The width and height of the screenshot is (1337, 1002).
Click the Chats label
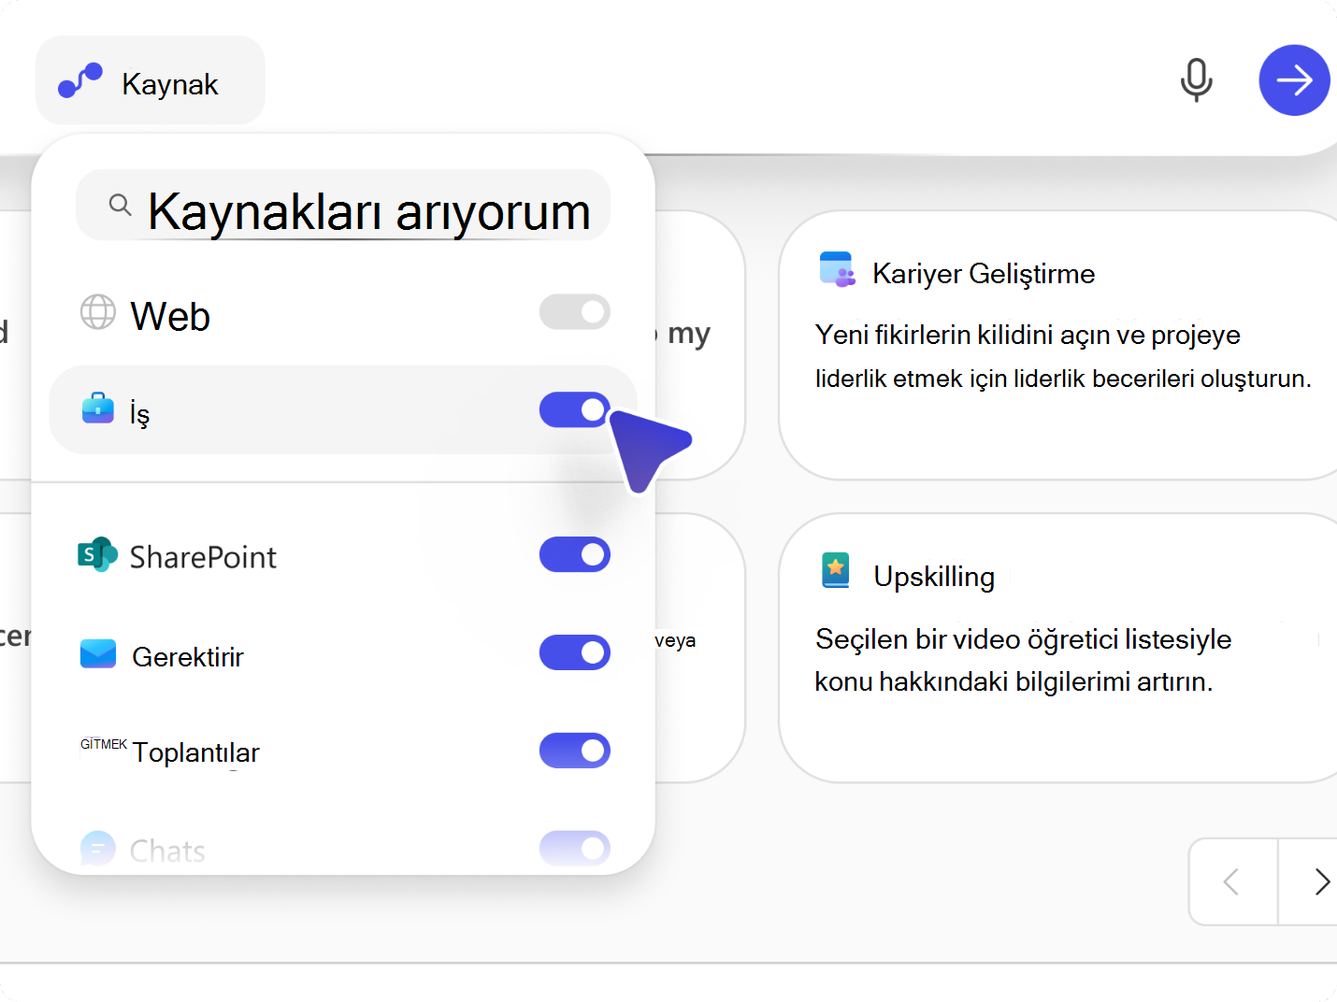[x=167, y=851]
